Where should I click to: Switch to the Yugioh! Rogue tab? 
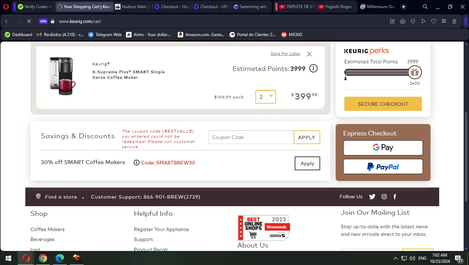[336, 7]
